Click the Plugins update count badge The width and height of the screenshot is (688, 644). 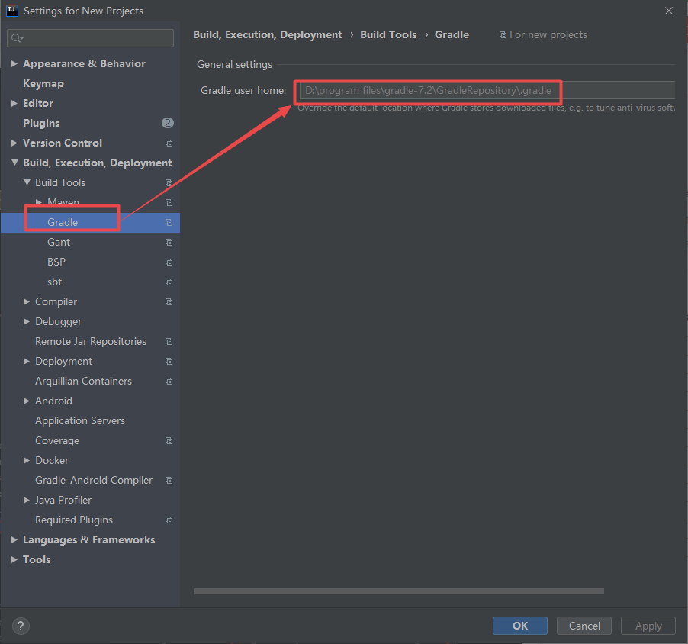click(x=168, y=123)
